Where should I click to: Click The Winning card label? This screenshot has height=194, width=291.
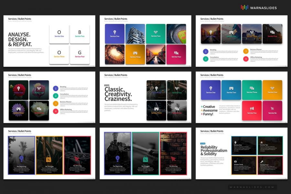(x=77, y=166)
